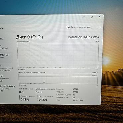Click the active time graph area

pyautogui.click(x=58, y=55)
